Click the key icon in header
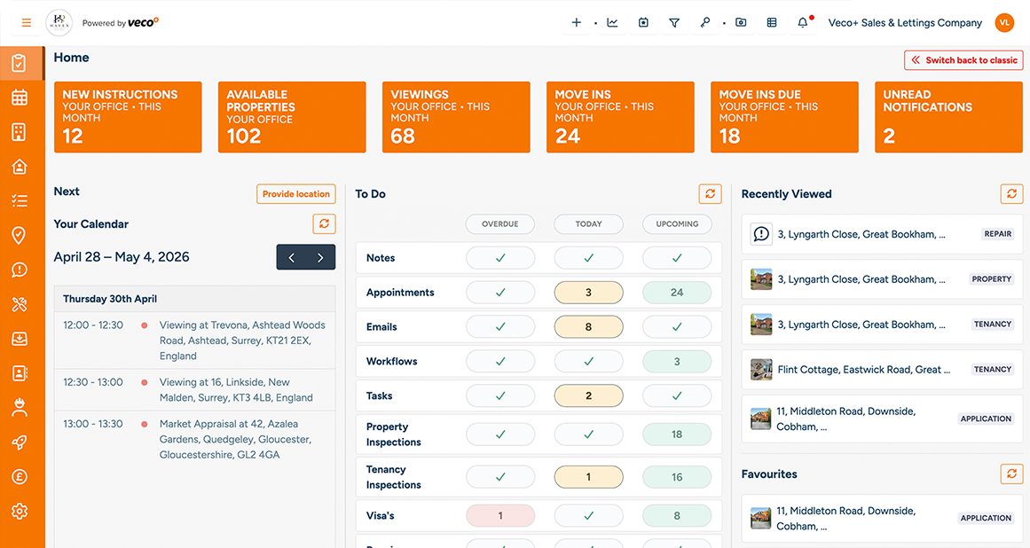Image resolution: width=1030 pixels, height=548 pixels. 704,23
